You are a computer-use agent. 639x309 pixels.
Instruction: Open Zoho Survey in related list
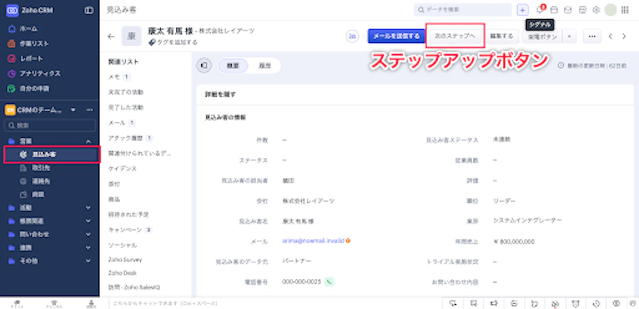point(125,260)
